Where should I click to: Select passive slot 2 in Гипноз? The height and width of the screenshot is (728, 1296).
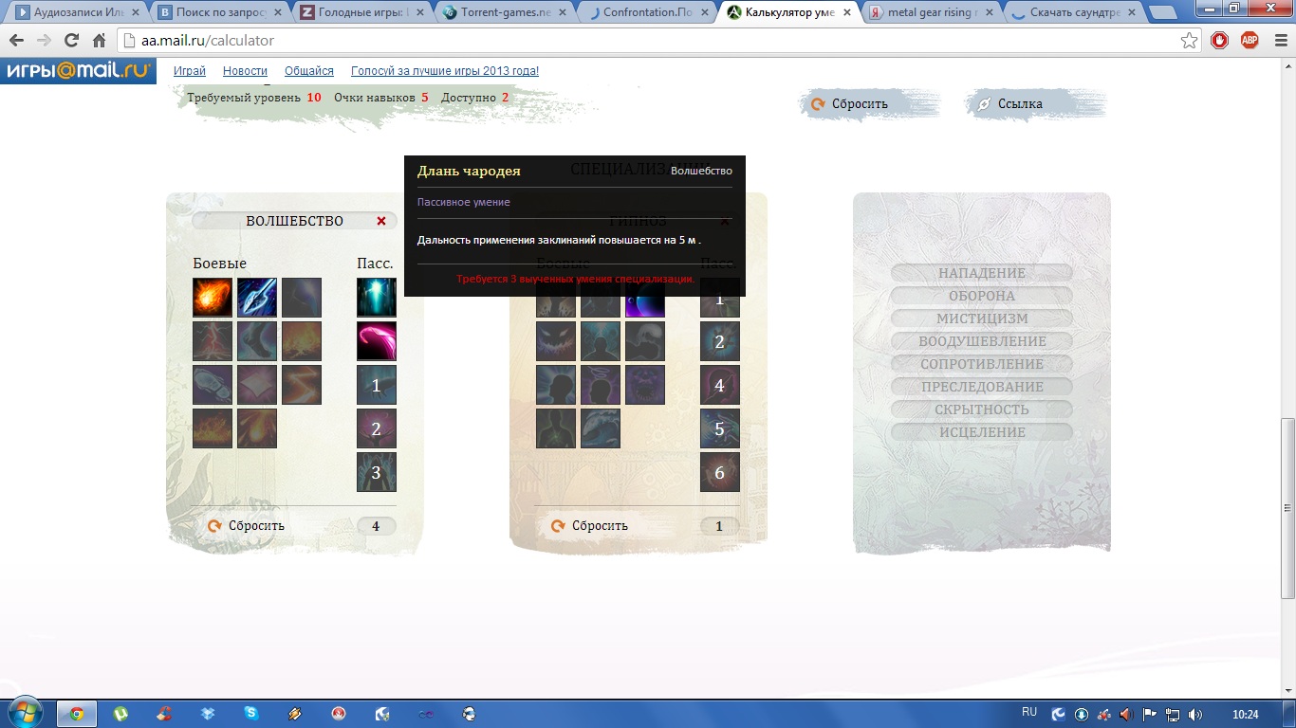(720, 341)
